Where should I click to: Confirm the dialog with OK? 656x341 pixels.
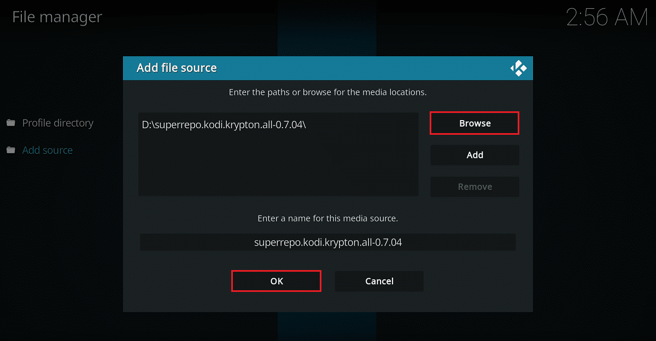coord(276,281)
